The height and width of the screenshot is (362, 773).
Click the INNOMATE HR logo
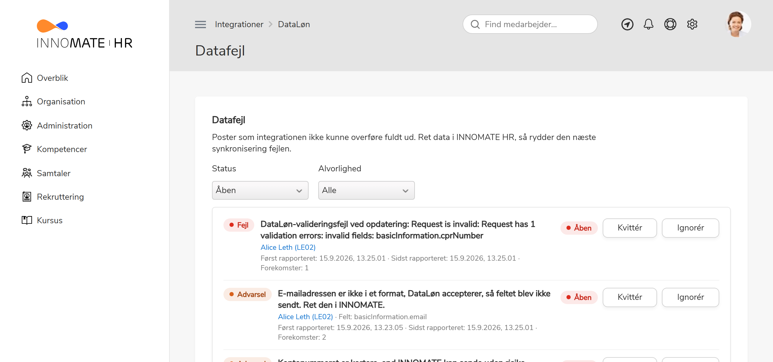85,34
